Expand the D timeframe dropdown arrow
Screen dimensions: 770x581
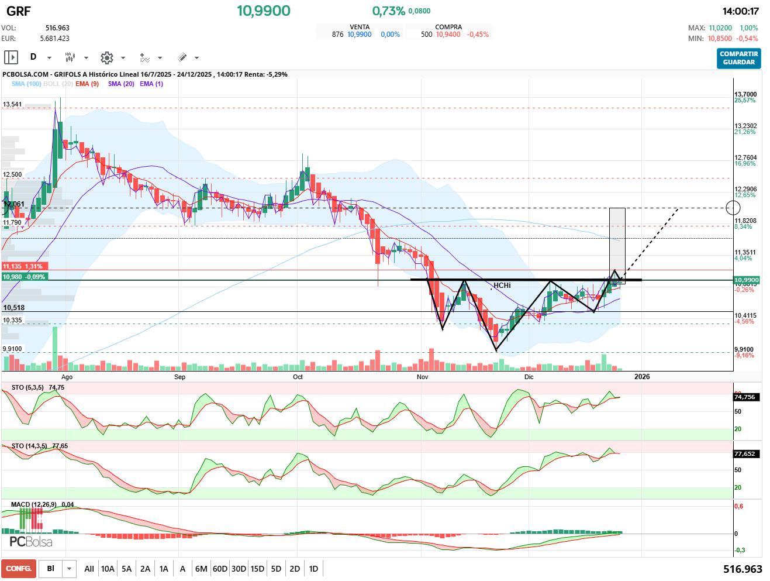pyautogui.click(x=49, y=57)
